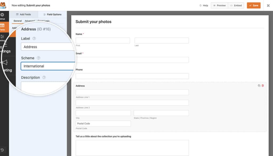
Task: Switch to the Add Fields tab
Action: (x=23, y=14)
